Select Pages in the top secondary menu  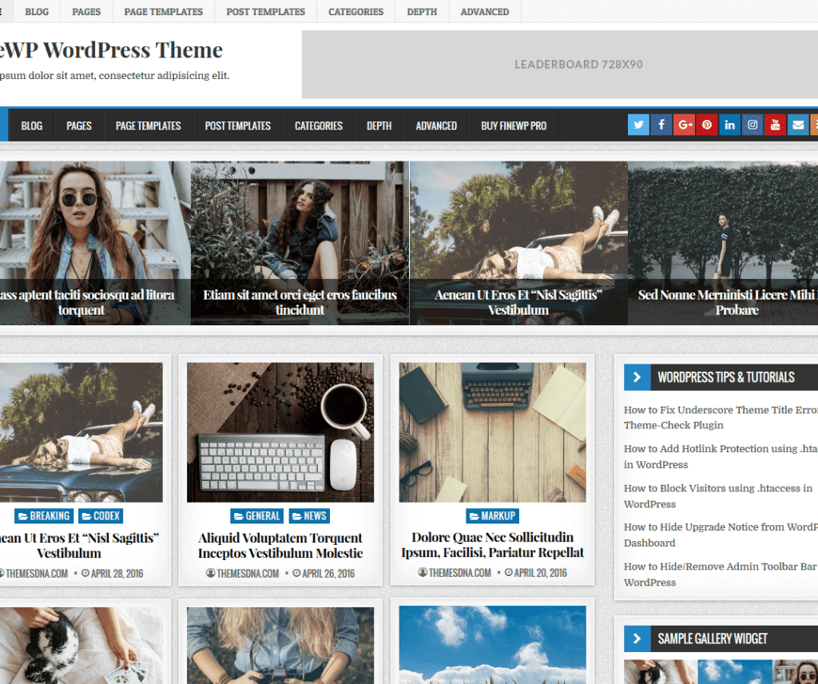[86, 11]
